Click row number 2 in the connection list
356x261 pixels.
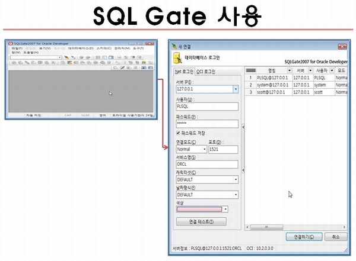(250, 85)
